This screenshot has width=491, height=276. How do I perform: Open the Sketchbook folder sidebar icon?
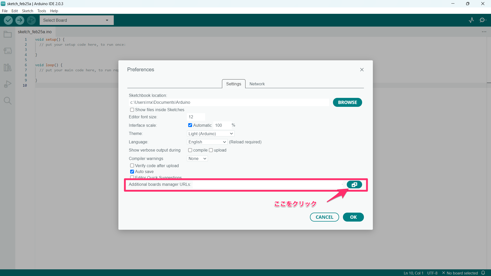8,34
